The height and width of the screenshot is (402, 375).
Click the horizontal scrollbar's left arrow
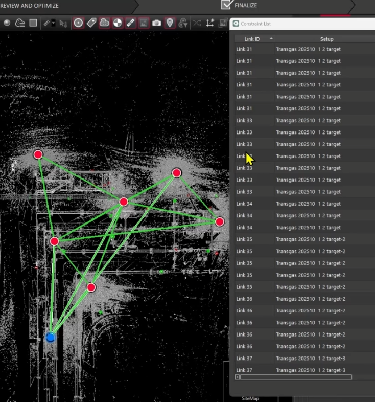[x=237, y=377]
